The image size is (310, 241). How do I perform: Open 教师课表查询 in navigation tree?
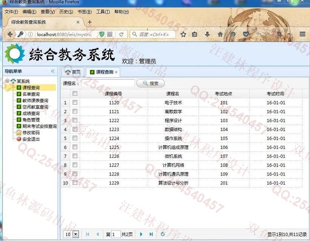click(35, 101)
